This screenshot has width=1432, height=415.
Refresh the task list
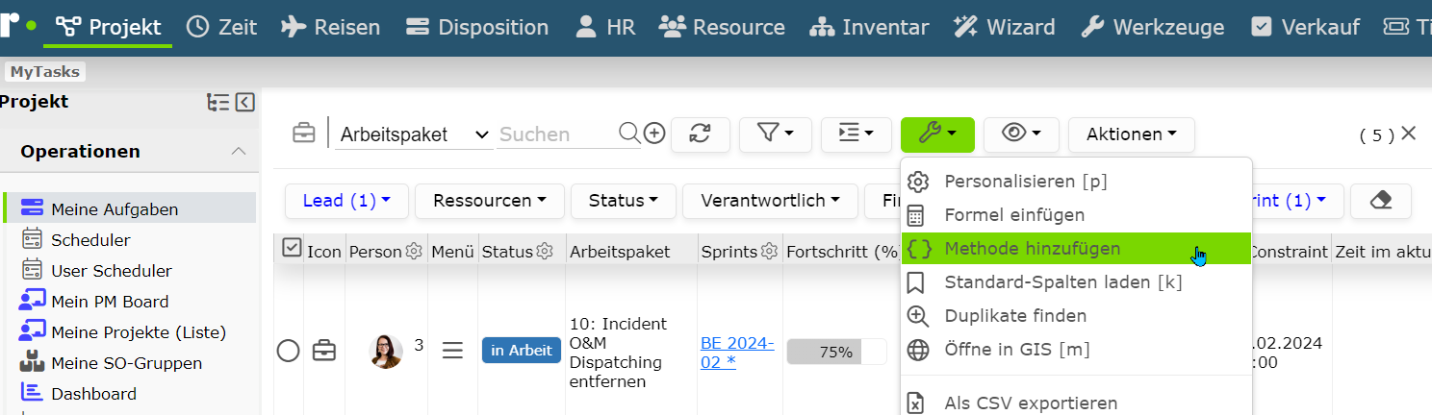coord(701,134)
